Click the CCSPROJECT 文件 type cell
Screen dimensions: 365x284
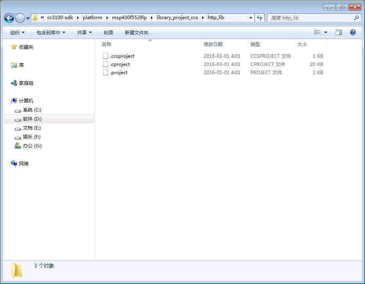[x=271, y=56]
